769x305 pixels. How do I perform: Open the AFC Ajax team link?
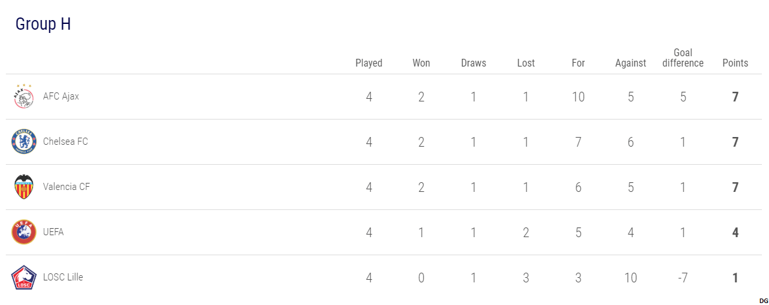pos(61,96)
